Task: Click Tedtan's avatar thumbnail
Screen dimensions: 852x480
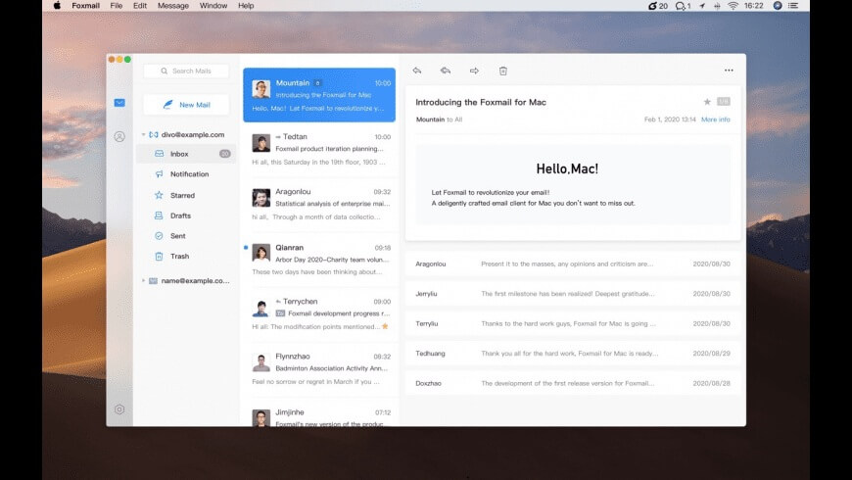Action: pyautogui.click(x=261, y=143)
